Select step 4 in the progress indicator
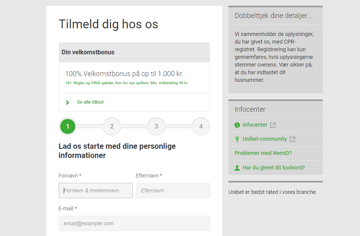This screenshot has width=360, height=236. pyautogui.click(x=201, y=126)
